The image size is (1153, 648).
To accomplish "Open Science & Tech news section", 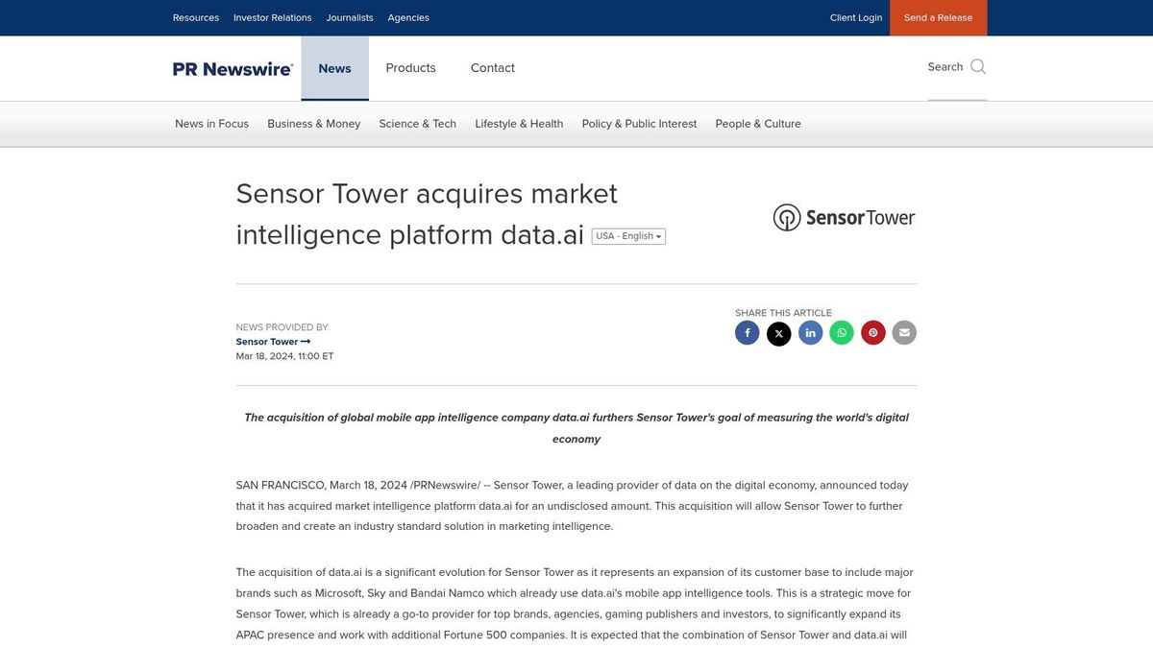I will click(417, 123).
